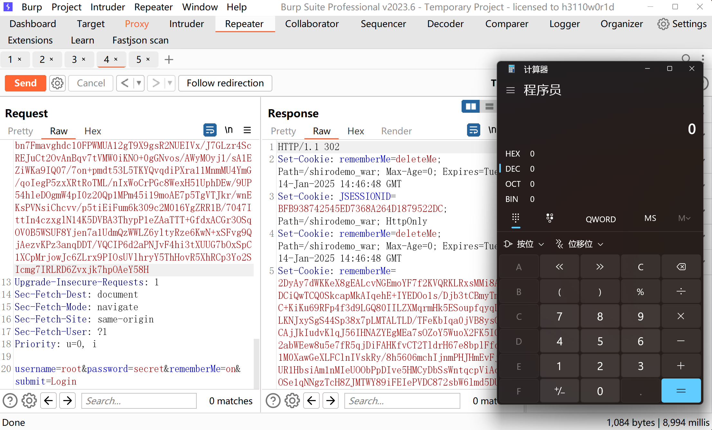
Task: Click digit 7 key in Calculator
Action: pyautogui.click(x=559, y=316)
